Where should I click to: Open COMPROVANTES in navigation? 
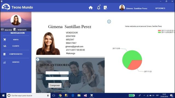(x=16, y=54)
